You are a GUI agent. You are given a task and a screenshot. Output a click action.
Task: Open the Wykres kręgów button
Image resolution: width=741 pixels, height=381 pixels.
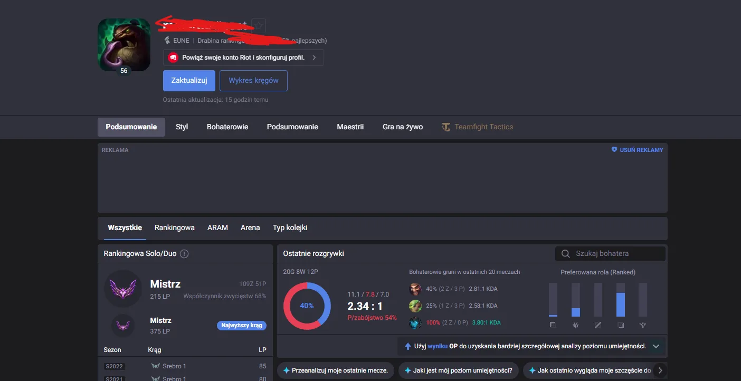click(253, 81)
